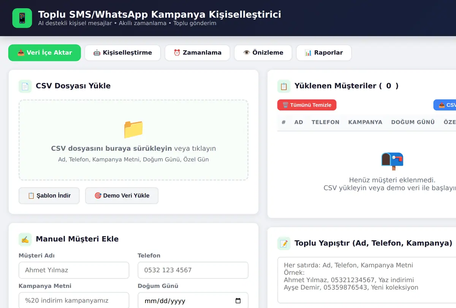Click the # column header
The width and height of the screenshot is (456, 308).
click(283, 122)
